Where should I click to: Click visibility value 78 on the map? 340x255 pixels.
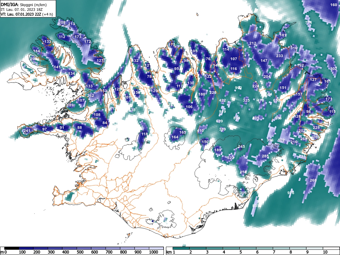coord(149,76)
